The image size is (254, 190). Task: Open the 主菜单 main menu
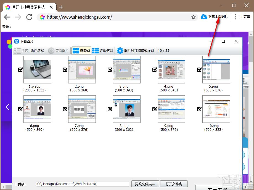(242, 17)
